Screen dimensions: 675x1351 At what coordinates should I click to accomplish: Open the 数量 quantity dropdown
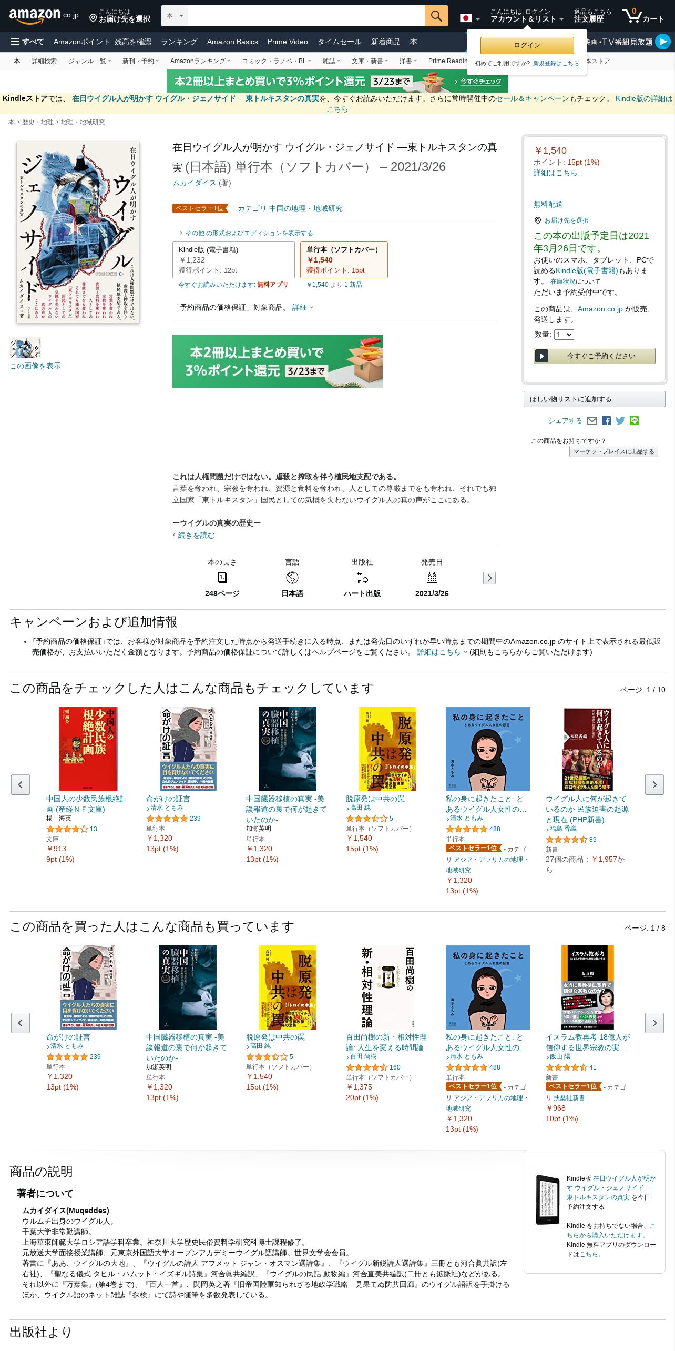click(564, 335)
